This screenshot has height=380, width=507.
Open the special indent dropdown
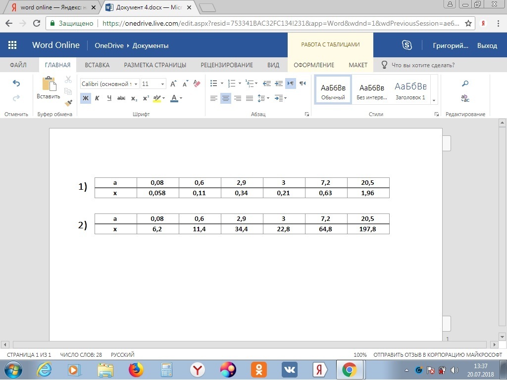tap(280, 98)
